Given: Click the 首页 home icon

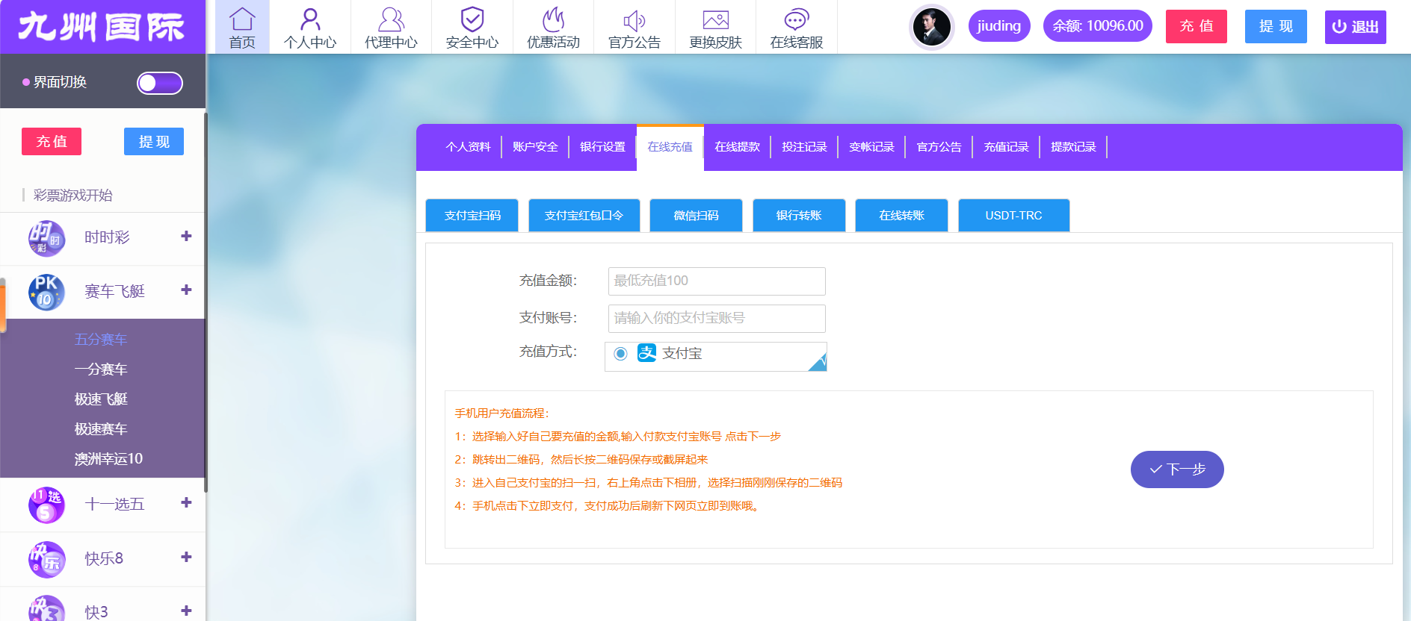Looking at the screenshot, I should [x=242, y=19].
